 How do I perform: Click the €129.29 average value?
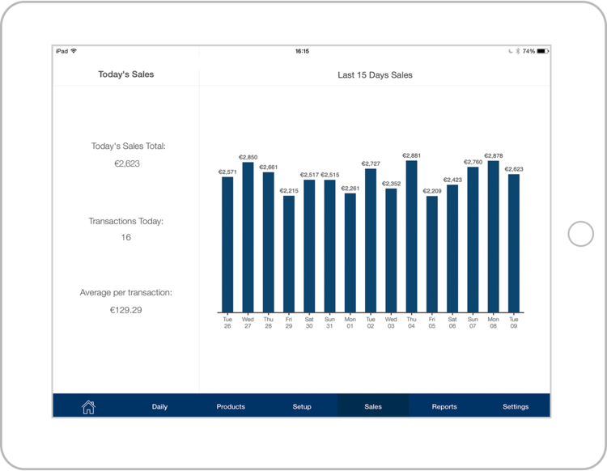(125, 310)
